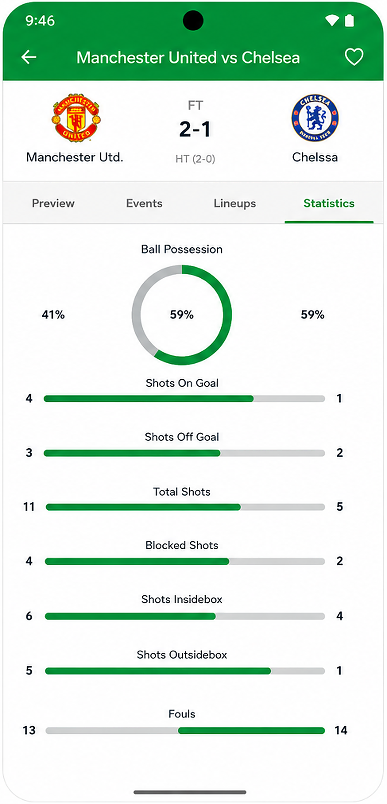387x804 pixels.
Task: Tap the Shots On Goal bar
Action: (184, 398)
